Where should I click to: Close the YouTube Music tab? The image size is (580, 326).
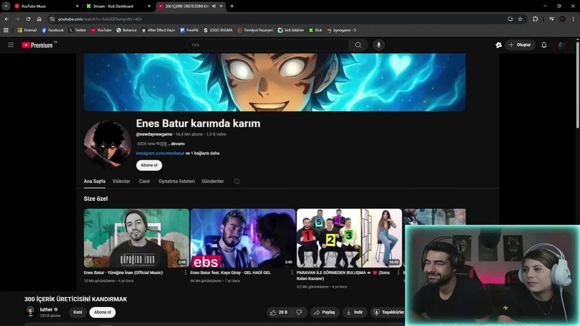tap(77, 6)
